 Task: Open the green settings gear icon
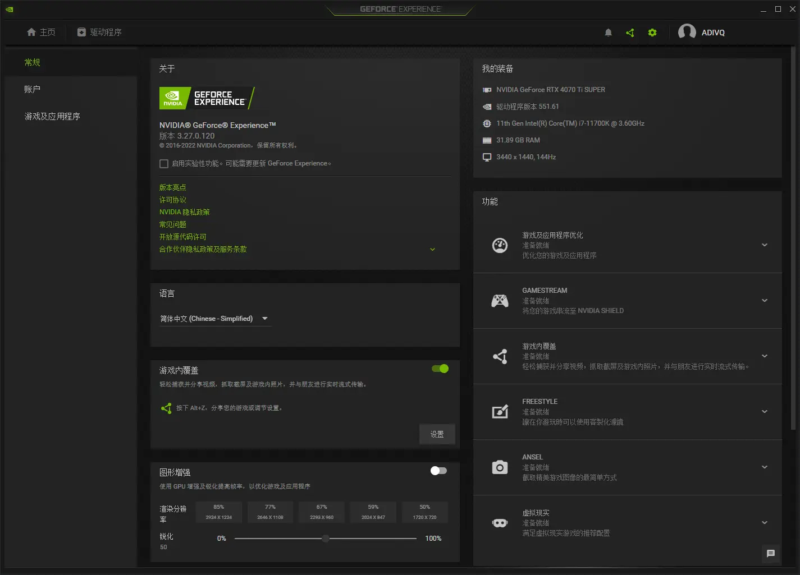[x=652, y=33]
